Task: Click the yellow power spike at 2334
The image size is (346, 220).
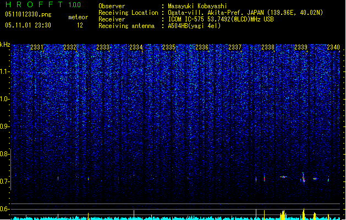Action: coord(134,215)
